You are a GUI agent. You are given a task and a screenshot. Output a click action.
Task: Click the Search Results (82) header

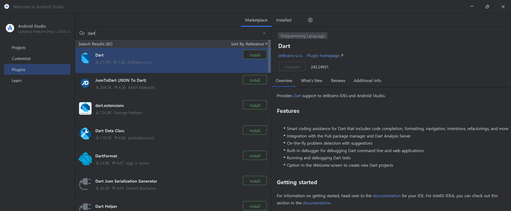[x=96, y=44]
